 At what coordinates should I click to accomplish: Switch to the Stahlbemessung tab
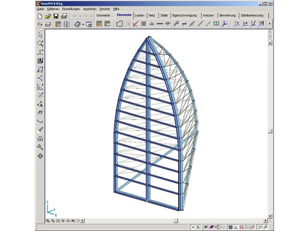[252, 15]
